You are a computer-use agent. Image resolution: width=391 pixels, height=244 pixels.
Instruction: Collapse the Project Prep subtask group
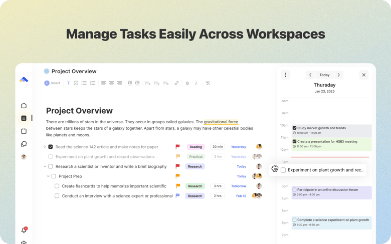tap(48, 176)
